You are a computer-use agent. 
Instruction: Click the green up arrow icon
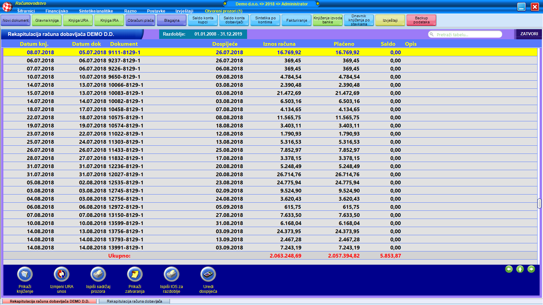[x=520, y=269]
